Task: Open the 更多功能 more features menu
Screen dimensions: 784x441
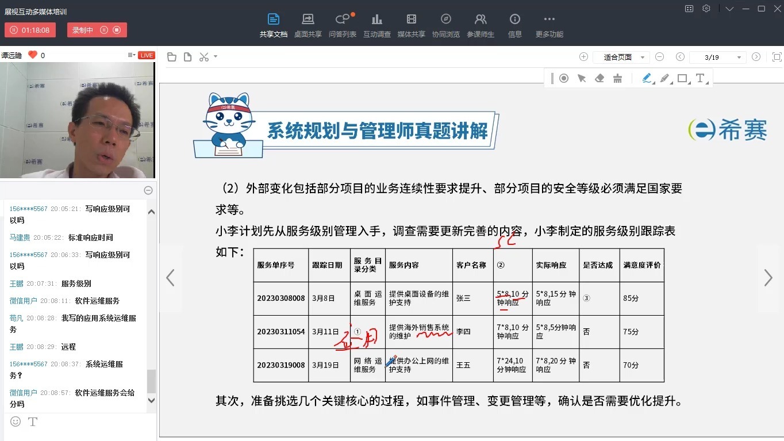Action: click(x=549, y=24)
